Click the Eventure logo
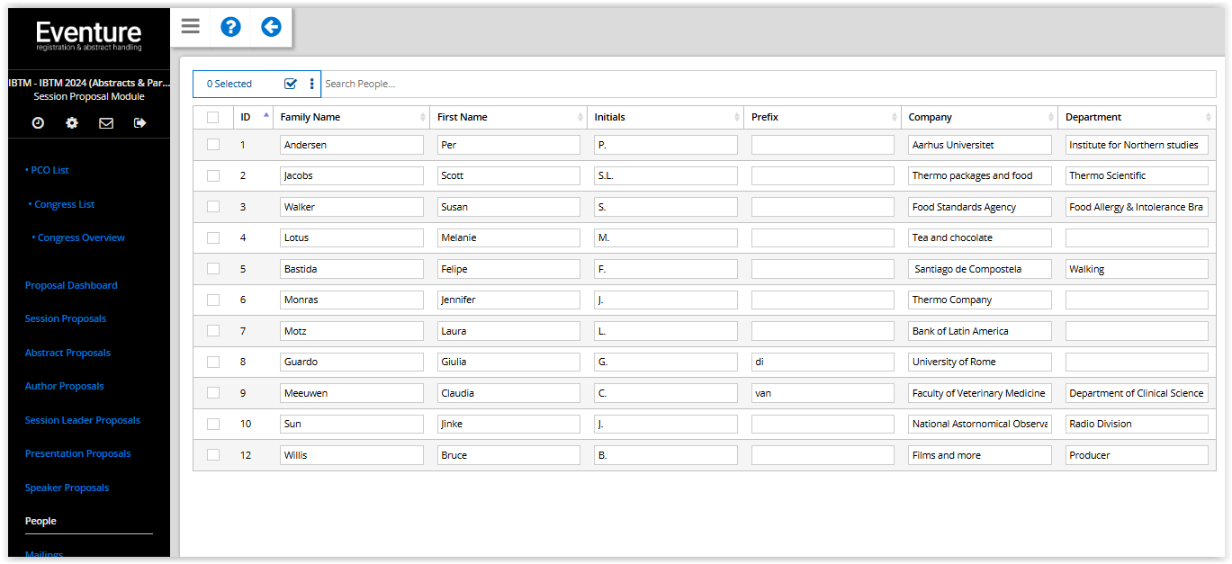 (89, 36)
